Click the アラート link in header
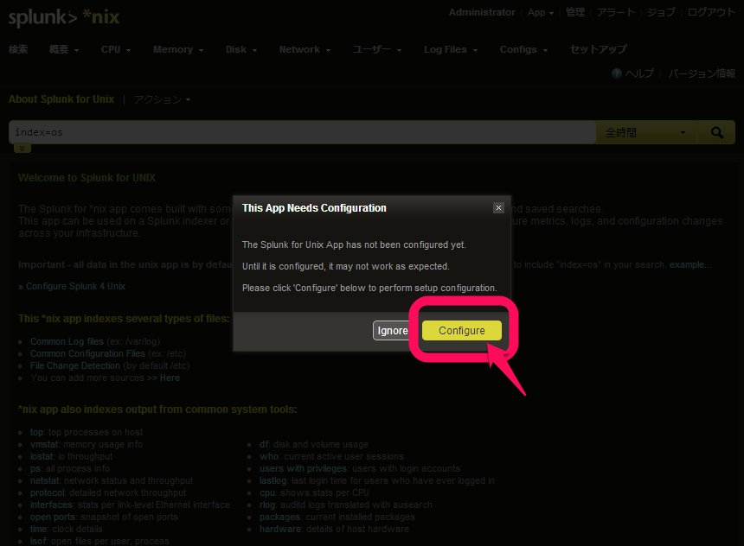Image resolution: width=744 pixels, height=546 pixels. [615, 12]
